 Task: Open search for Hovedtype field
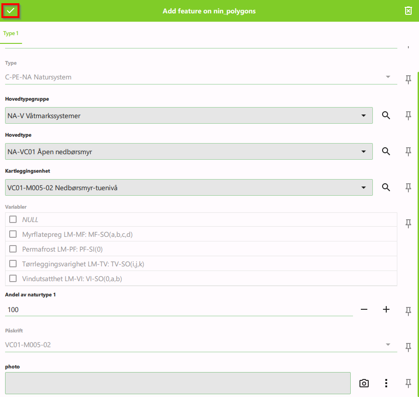(x=386, y=151)
